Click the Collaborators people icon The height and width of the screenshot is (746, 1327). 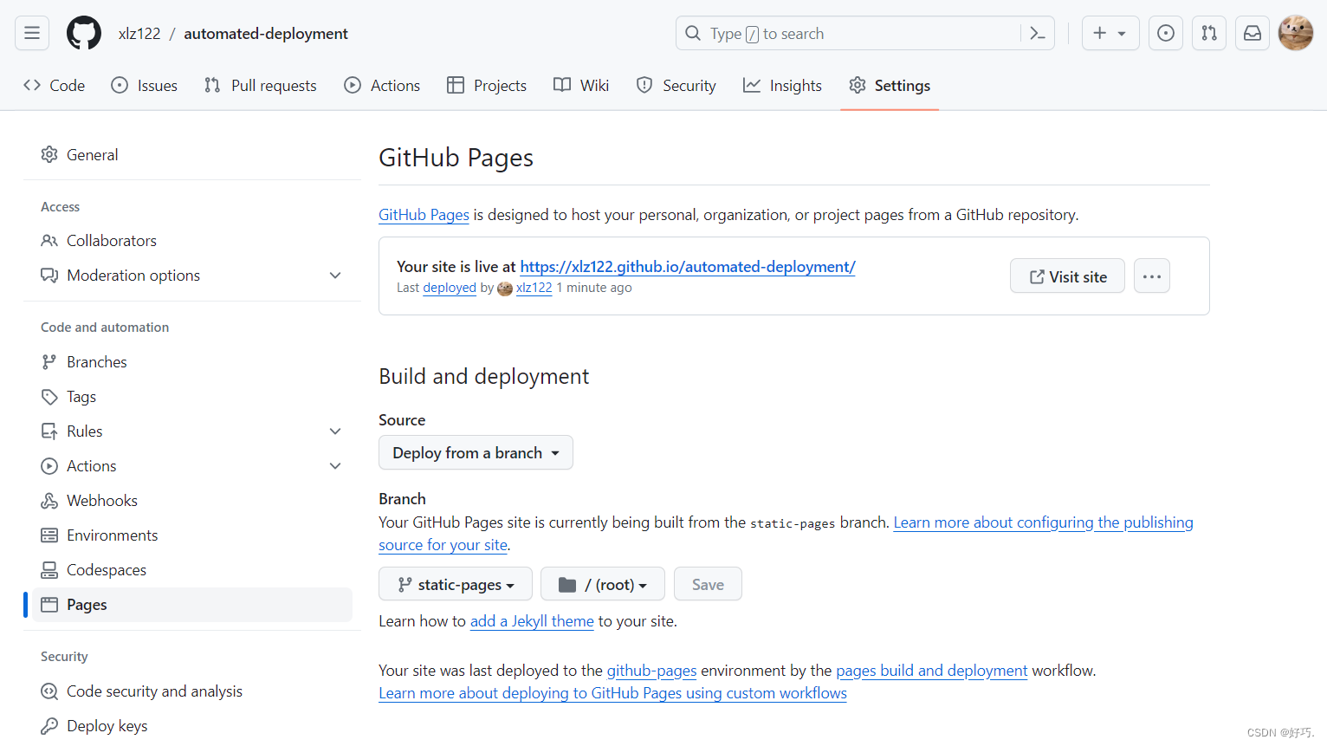pos(49,240)
